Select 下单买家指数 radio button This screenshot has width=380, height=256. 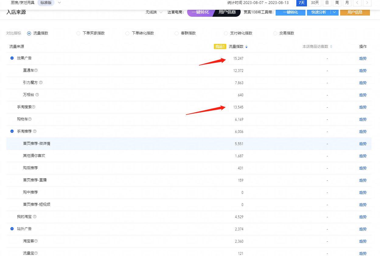click(78, 33)
